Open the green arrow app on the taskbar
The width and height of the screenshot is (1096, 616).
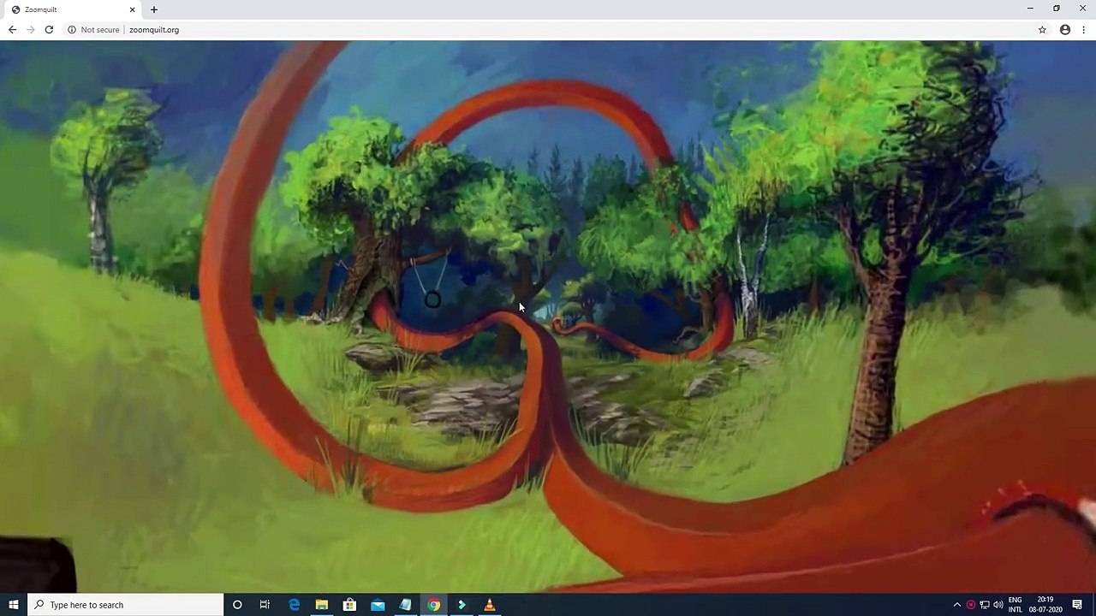(462, 605)
